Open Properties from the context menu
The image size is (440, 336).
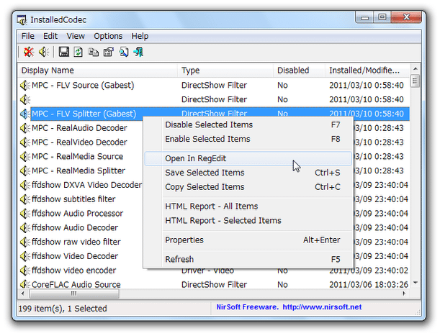pos(248,240)
